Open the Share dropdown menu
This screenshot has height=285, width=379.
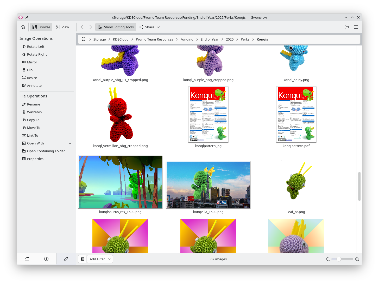tap(150, 27)
